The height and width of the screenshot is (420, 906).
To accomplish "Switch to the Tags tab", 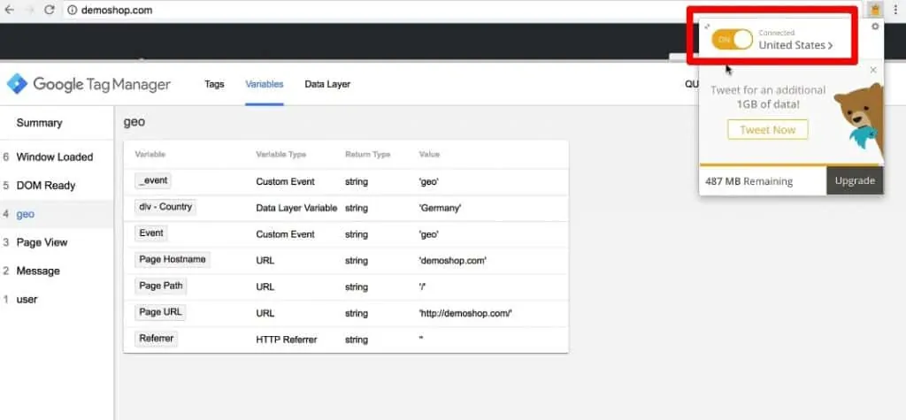I will click(214, 84).
